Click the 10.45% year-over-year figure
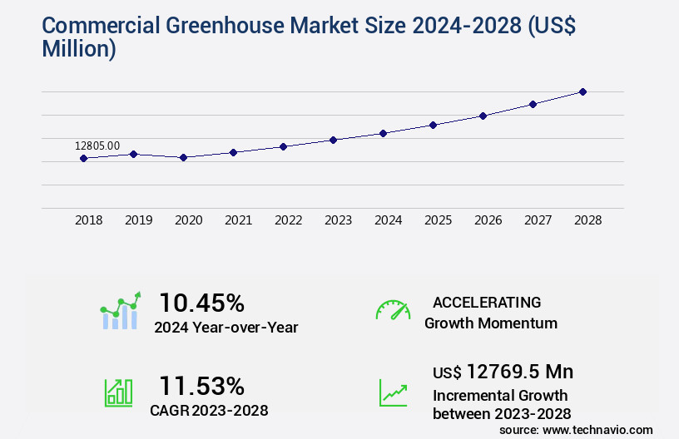The image size is (679, 439). point(201,303)
